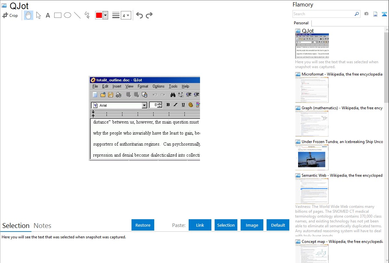Toggle Underline in QJot toolbar
This screenshot has height=263, width=389.
point(183,105)
